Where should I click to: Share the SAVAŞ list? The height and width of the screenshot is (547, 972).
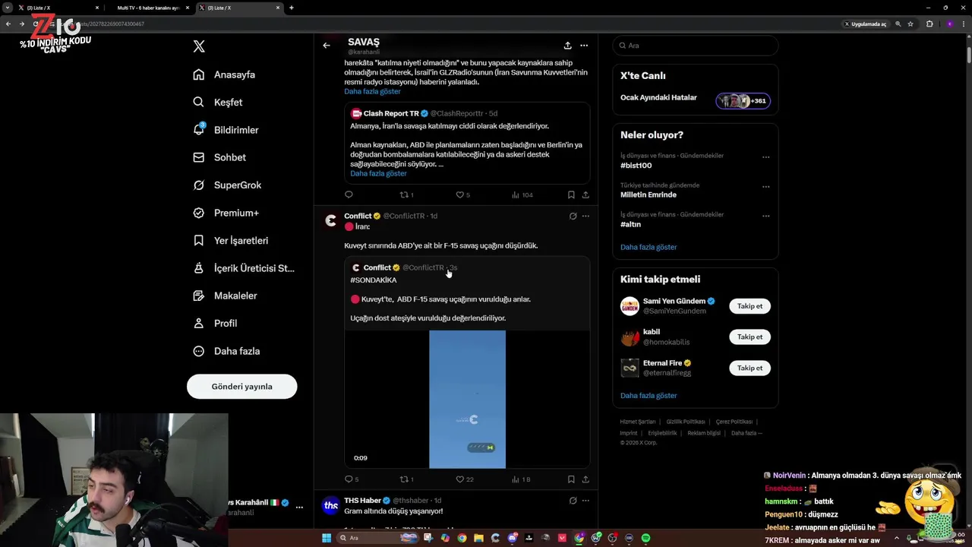click(x=567, y=46)
